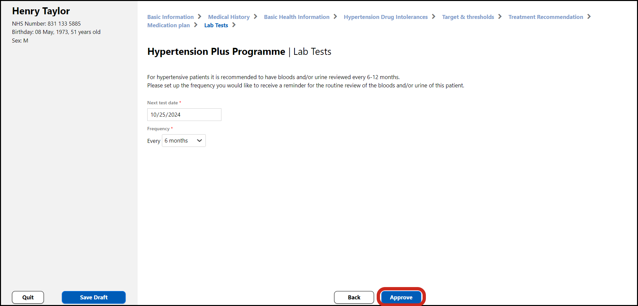Navigate to Basic Health Information step
Viewport: 638px width, 306px height.
[297, 17]
